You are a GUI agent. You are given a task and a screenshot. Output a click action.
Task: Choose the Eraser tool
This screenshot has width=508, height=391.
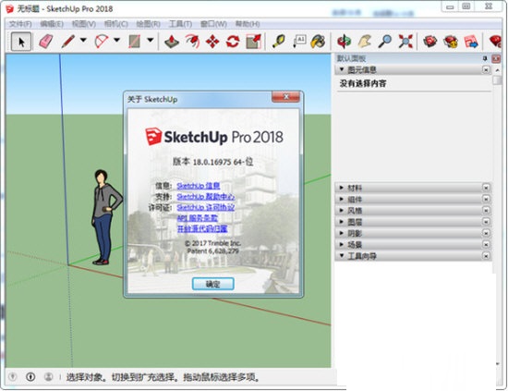[x=46, y=42]
